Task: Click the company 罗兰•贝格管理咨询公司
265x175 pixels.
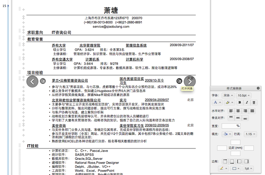Action: (x=70, y=81)
